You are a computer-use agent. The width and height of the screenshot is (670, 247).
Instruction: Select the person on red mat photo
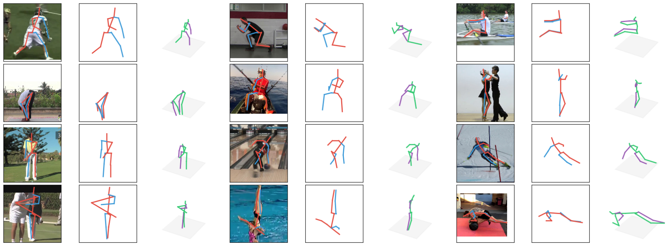482,215
